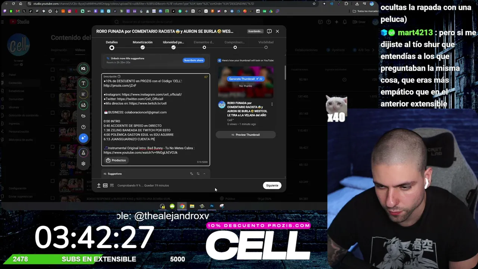
Task: Tick the select-all videos checkbox
Action: pos(53,69)
